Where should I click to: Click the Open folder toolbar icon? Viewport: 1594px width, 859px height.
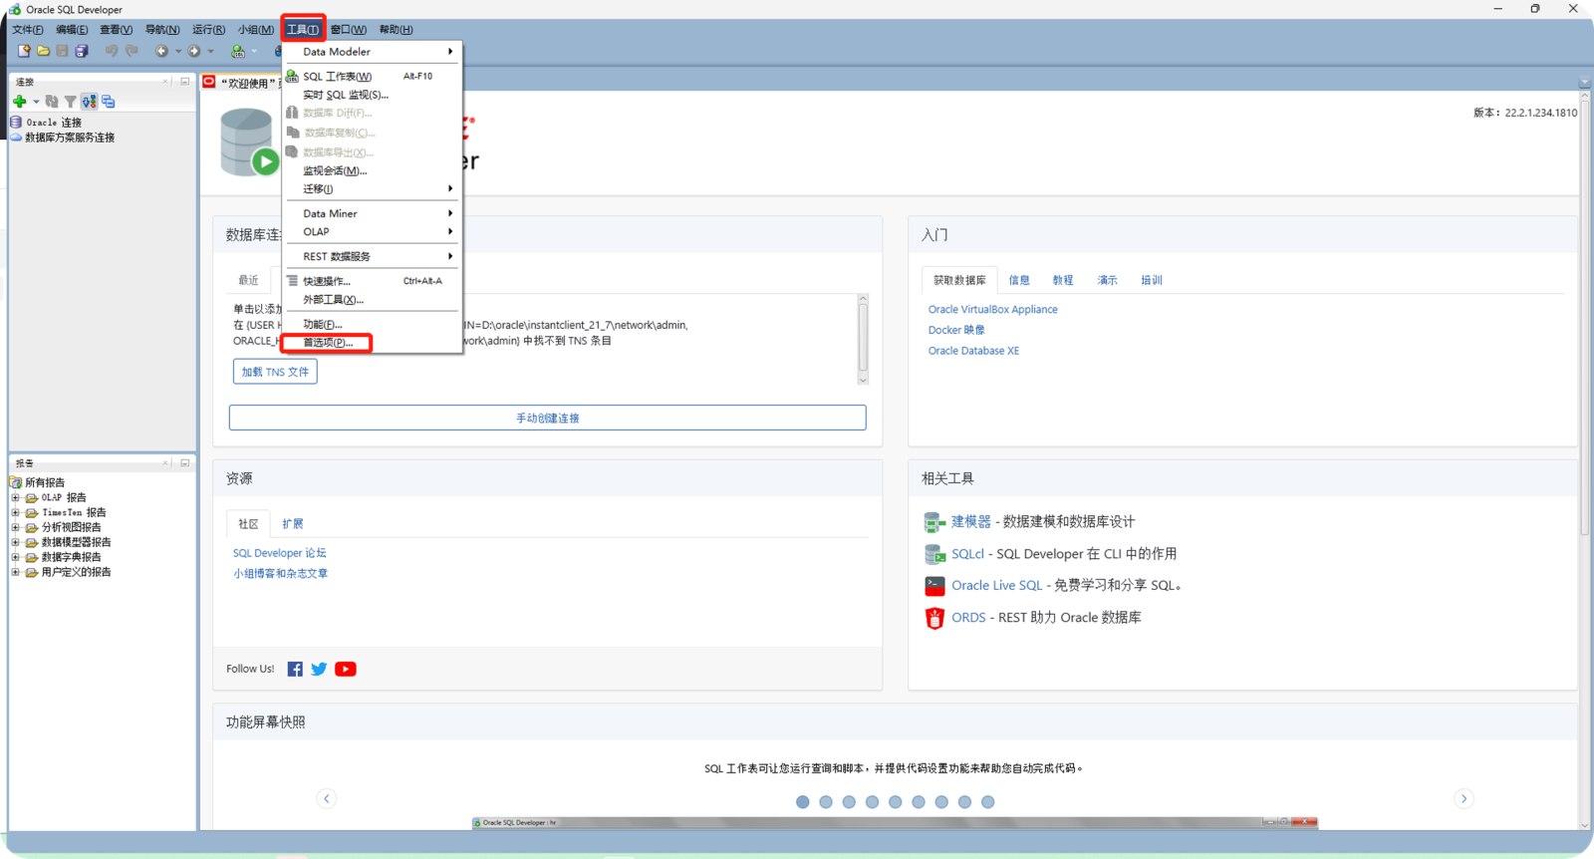pyautogui.click(x=43, y=51)
